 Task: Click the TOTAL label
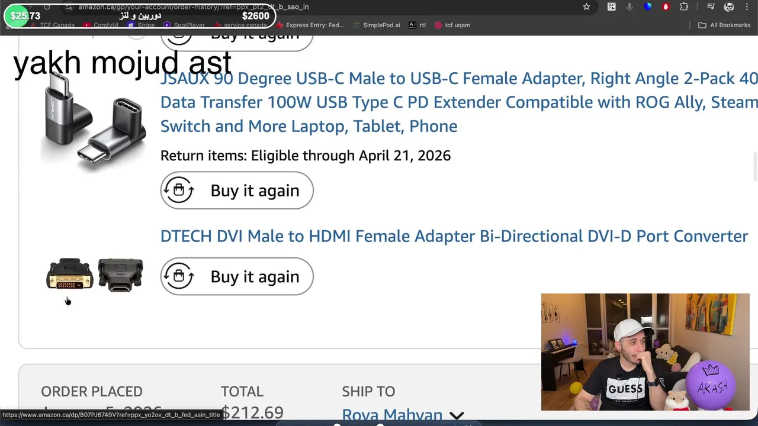click(x=242, y=392)
